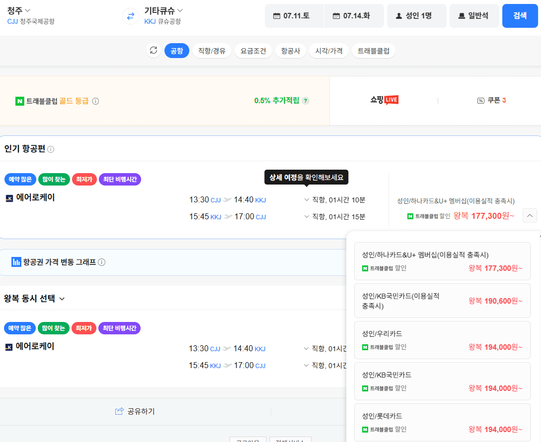Click the 0.5% 추가적립 text
541x442 pixels.
click(277, 101)
